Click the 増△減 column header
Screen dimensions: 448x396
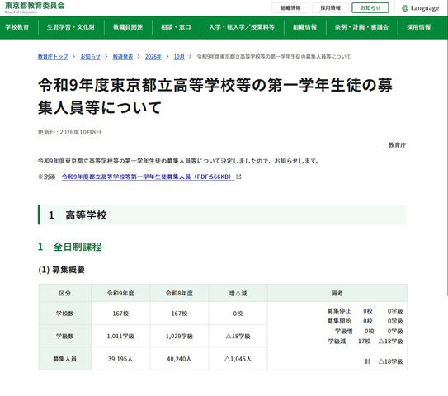point(238,293)
